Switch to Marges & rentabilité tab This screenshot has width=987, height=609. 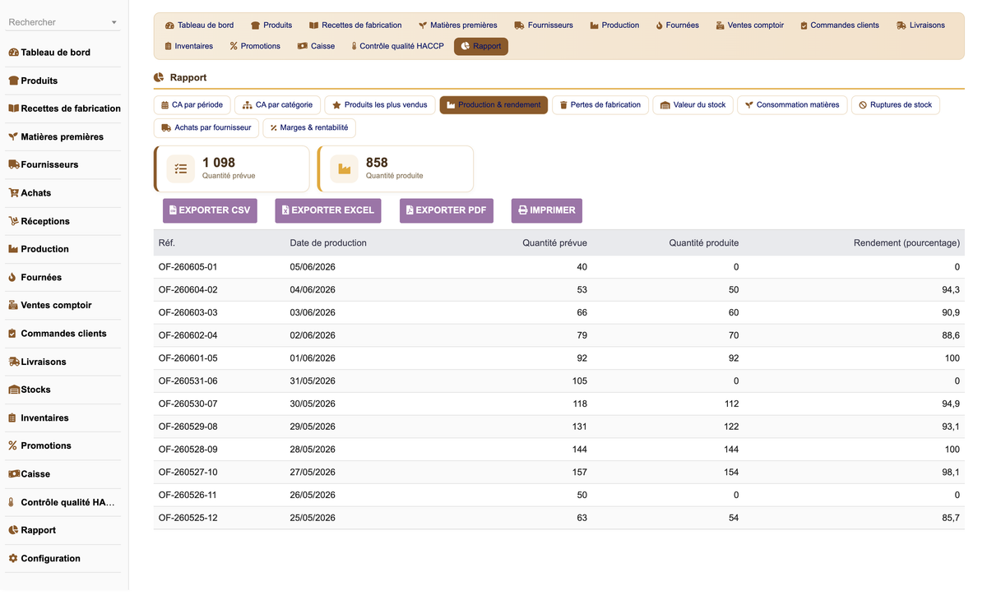(308, 128)
